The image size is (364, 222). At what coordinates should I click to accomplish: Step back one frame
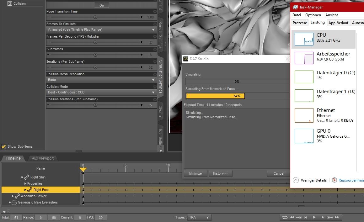306,217
